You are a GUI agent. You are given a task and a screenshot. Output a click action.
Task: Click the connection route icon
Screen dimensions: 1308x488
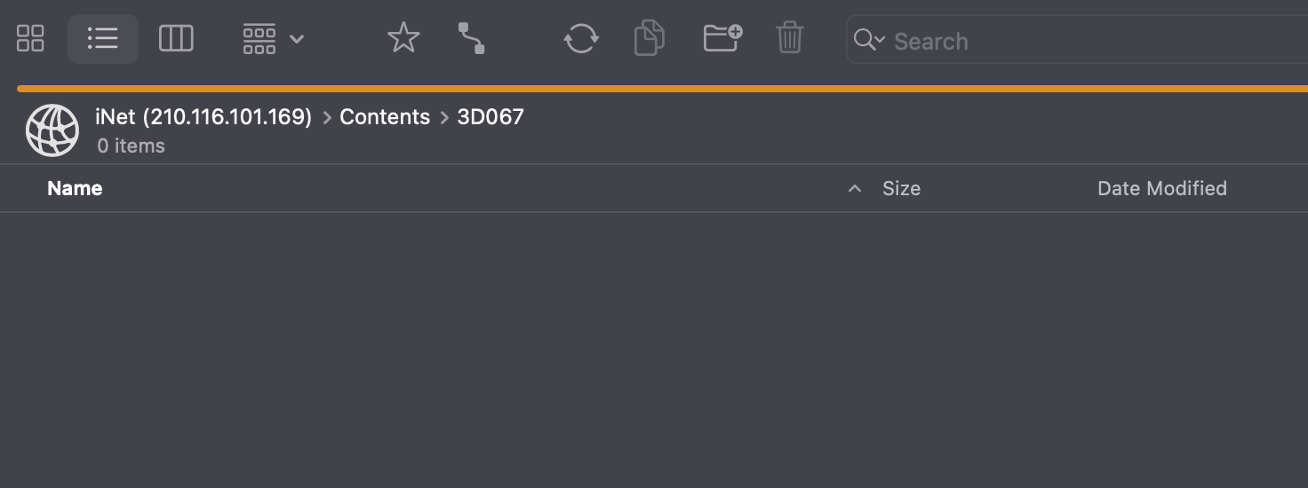471,38
